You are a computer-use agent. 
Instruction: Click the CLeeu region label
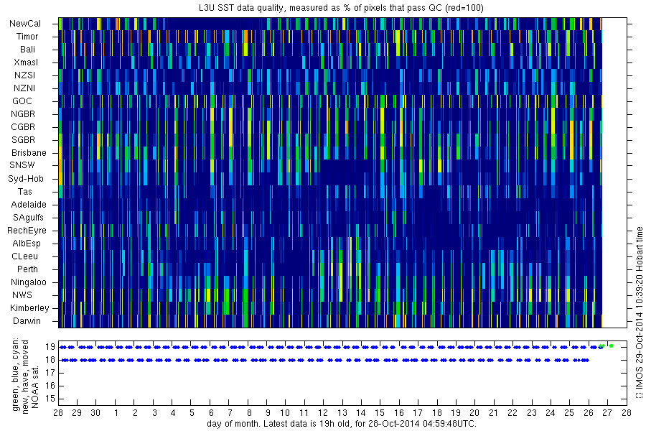24,256
